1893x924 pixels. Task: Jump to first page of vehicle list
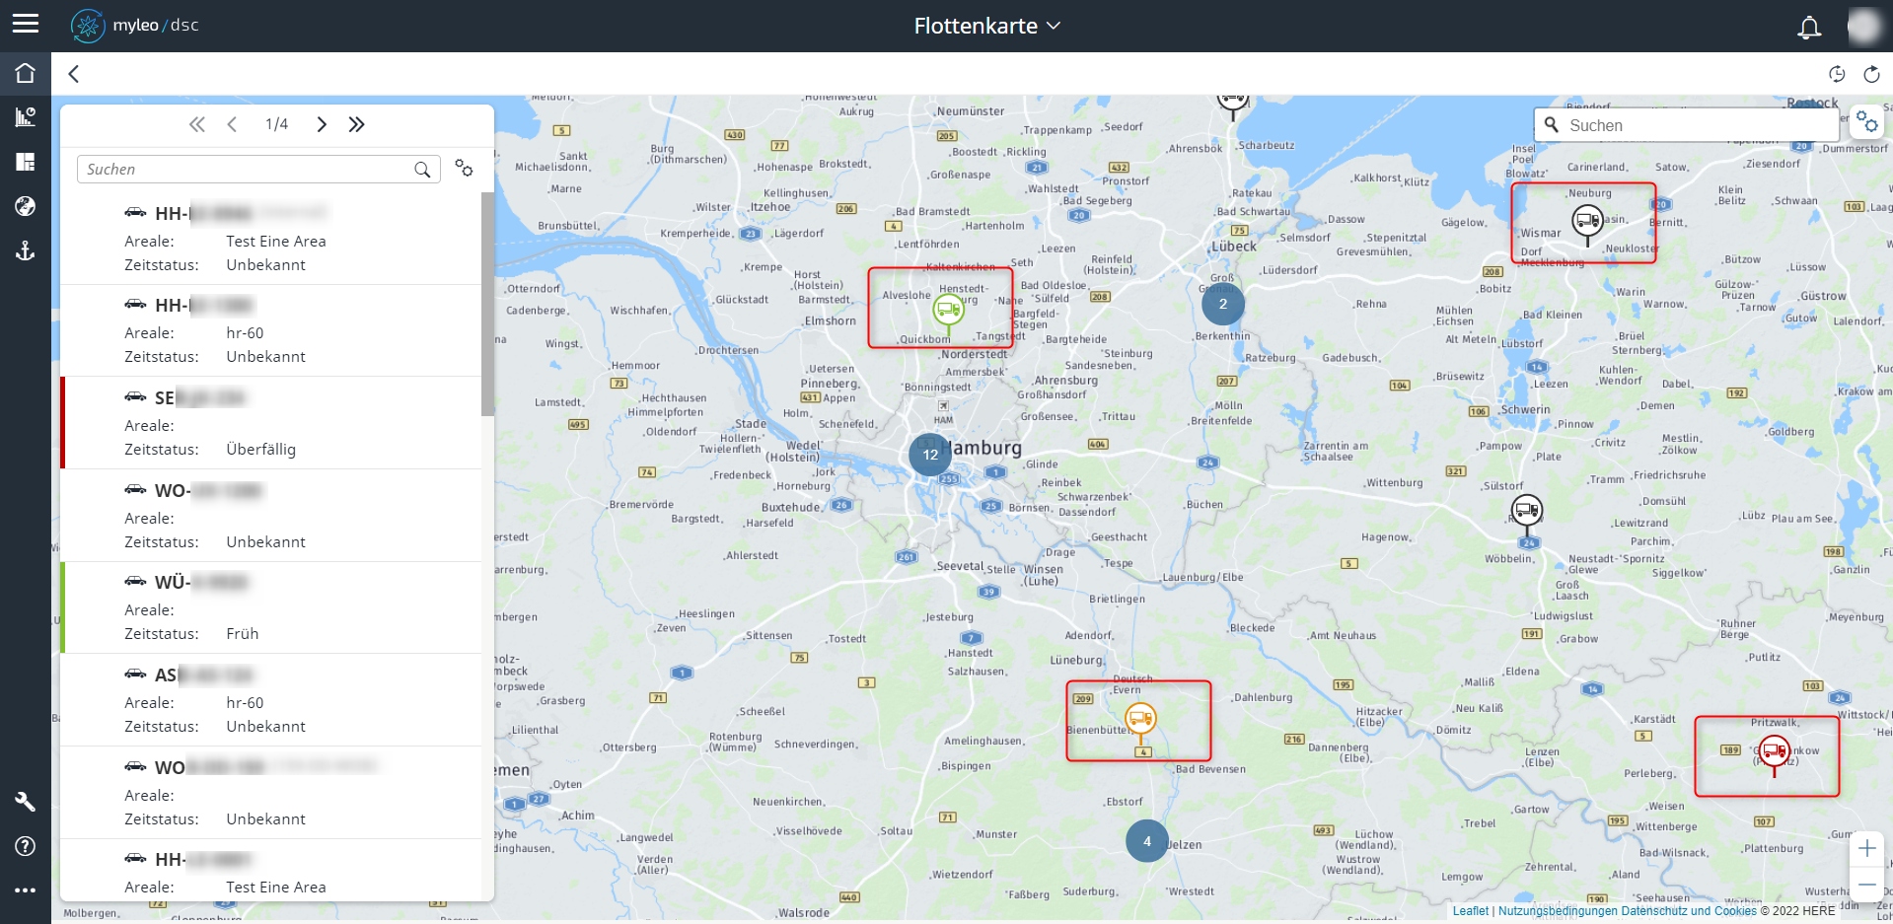tap(197, 124)
